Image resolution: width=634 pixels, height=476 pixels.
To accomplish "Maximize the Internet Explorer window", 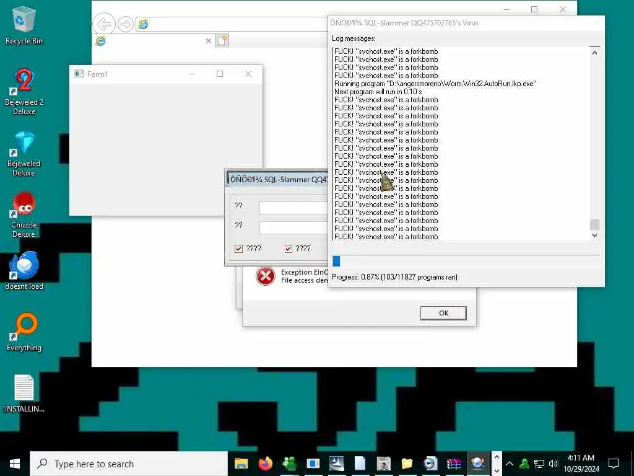I will pyautogui.click(x=534, y=9).
